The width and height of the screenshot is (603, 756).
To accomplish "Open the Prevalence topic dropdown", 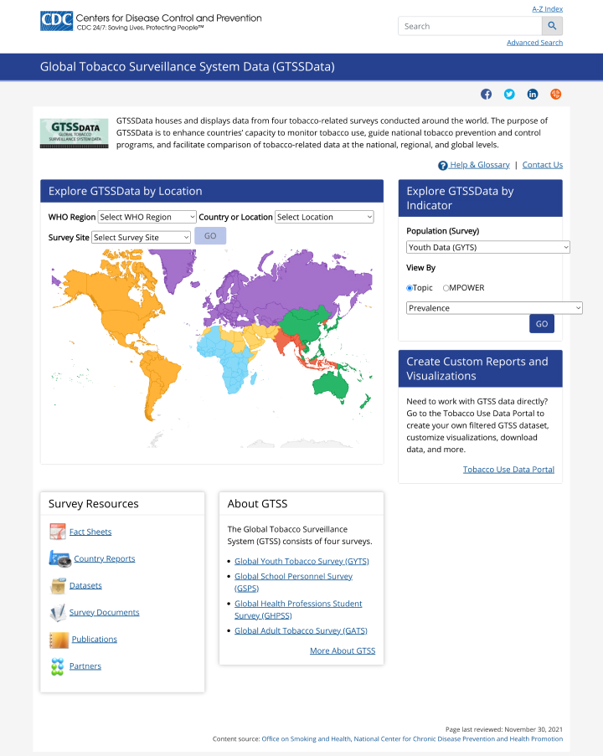I will 494,308.
